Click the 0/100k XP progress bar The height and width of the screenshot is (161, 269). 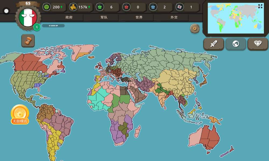tap(53, 26)
